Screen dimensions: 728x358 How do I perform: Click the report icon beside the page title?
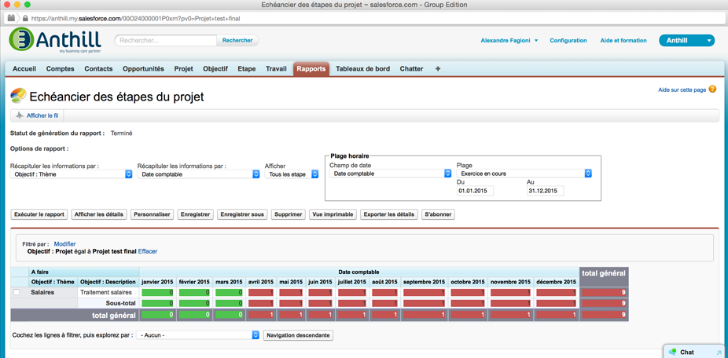(x=18, y=96)
